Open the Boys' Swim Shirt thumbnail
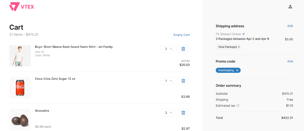304x131 pixels. (x=20, y=56)
